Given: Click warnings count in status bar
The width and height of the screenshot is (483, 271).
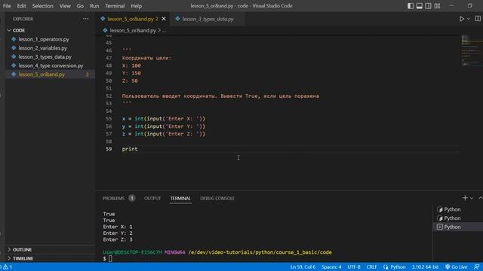Looking at the screenshot, I should [7, 267].
